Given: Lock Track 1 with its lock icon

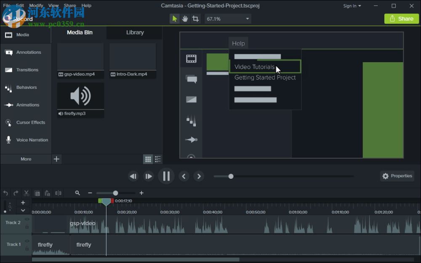Looking at the screenshot, I should 27,248.
